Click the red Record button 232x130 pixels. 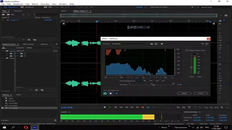143,107
